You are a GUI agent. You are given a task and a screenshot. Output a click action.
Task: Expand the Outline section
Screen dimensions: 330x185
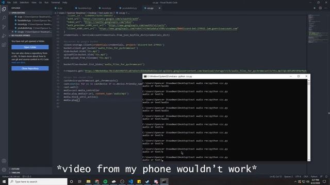(30, 169)
